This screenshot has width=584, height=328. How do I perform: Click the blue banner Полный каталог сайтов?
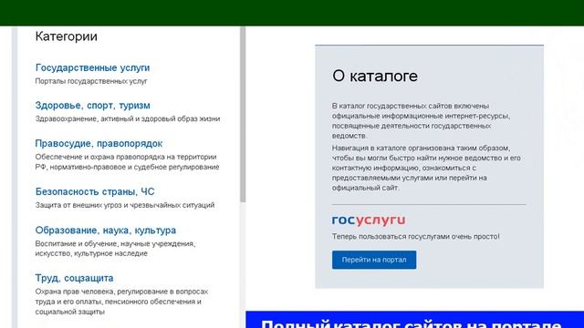[415, 320]
